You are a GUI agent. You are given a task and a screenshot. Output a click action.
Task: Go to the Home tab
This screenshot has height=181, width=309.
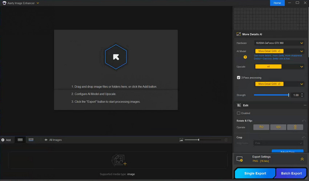[x=277, y=3]
